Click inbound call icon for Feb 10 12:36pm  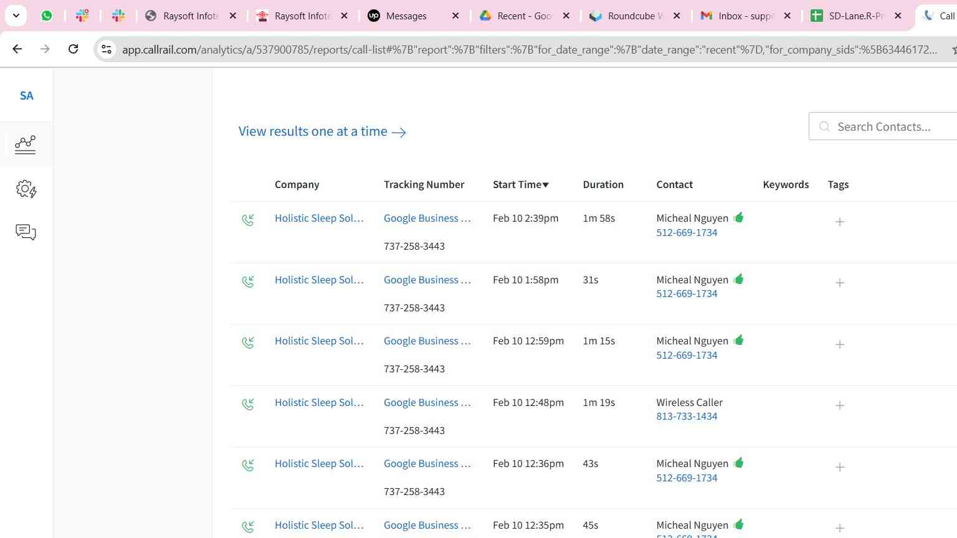click(248, 465)
